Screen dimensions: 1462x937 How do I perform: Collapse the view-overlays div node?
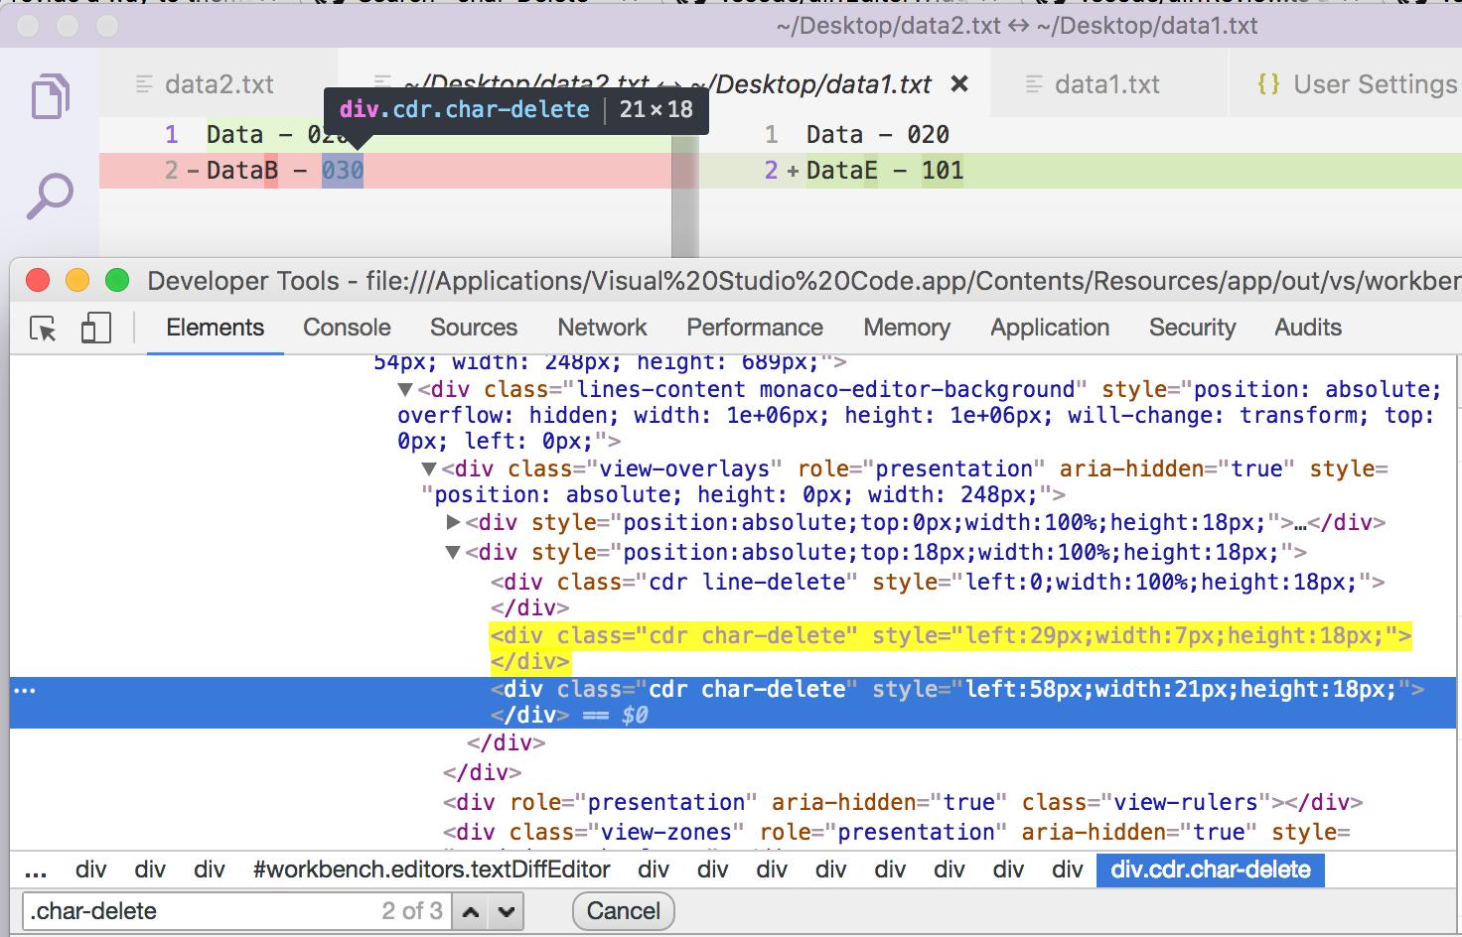pyautogui.click(x=429, y=469)
